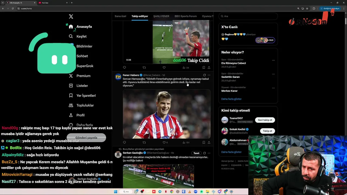
Task: Click Daha fazla göster under Kimi takip etmeli
Action: click(231, 152)
